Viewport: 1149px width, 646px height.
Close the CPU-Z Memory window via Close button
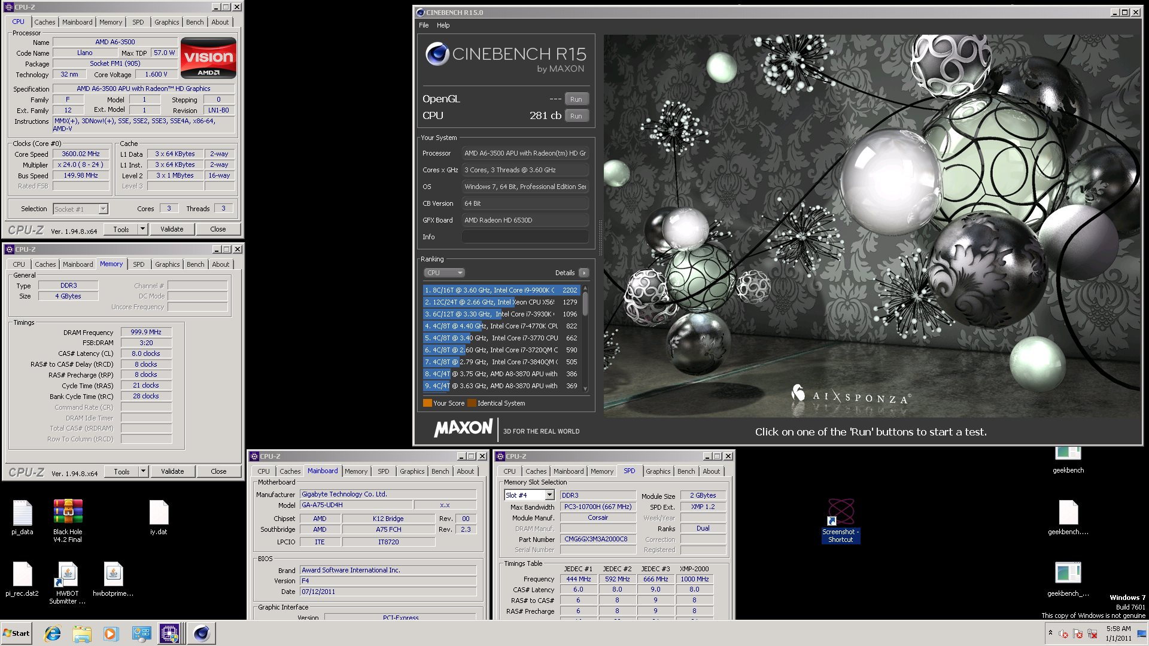(x=218, y=471)
